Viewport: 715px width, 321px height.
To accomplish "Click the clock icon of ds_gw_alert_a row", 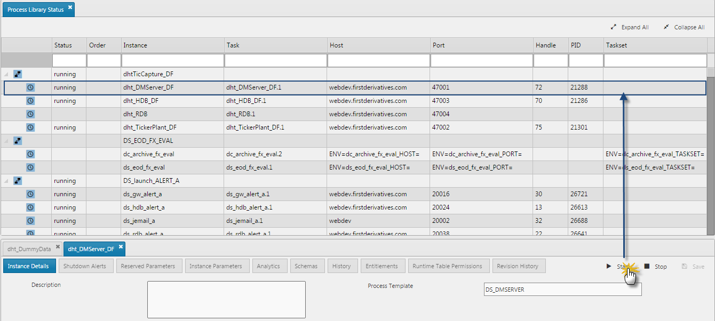I will tap(30, 194).
